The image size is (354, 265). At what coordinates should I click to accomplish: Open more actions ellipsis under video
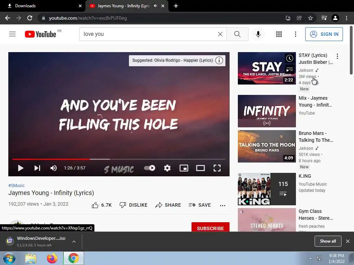223,205
